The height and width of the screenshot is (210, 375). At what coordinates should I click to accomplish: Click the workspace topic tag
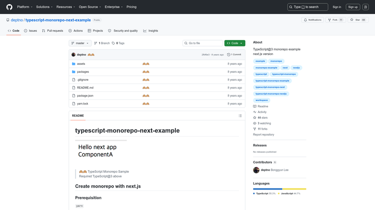click(x=262, y=100)
